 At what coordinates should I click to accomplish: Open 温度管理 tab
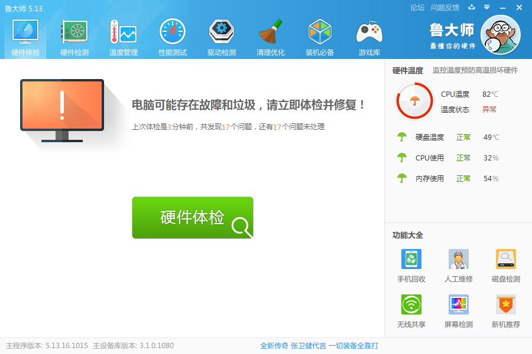click(x=124, y=37)
